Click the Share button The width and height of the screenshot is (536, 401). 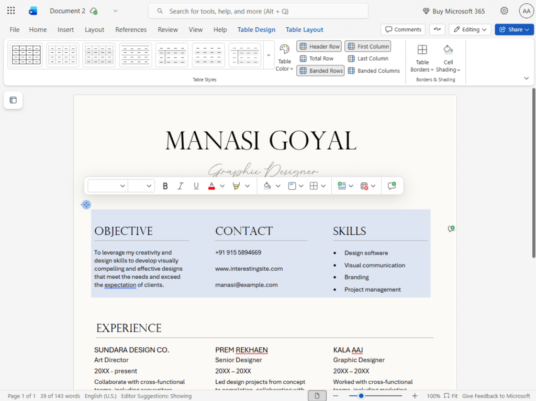(514, 29)
